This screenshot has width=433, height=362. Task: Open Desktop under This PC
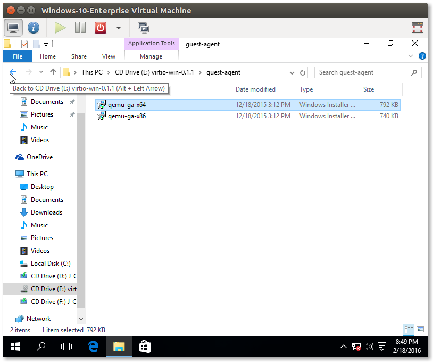point(42,187)
